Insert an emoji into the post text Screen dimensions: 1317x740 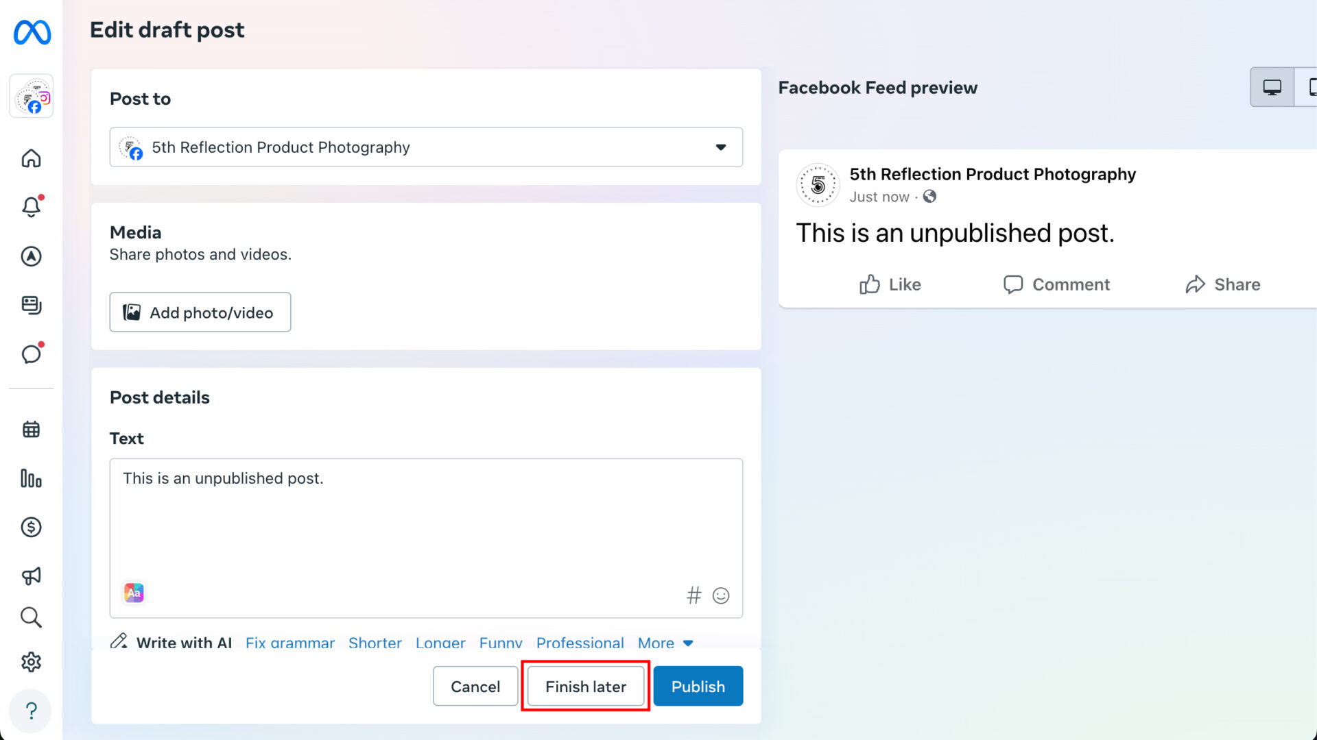[721, 595]
